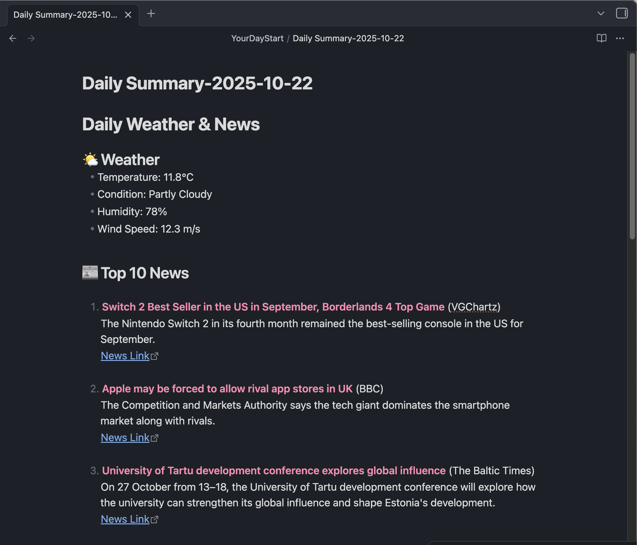
Task: Open News Link under University of Tartu story
Action: 125,519
